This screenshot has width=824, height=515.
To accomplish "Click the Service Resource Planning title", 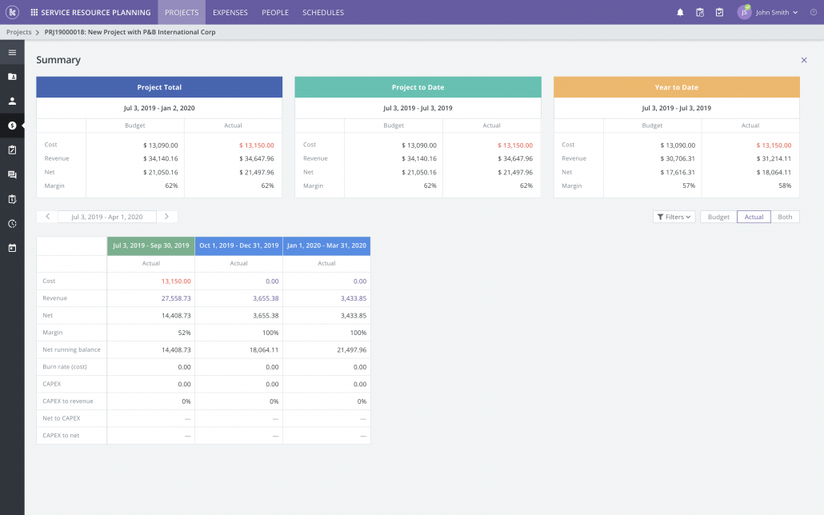I will point(96,12).
